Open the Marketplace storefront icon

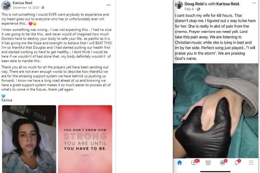208,163
